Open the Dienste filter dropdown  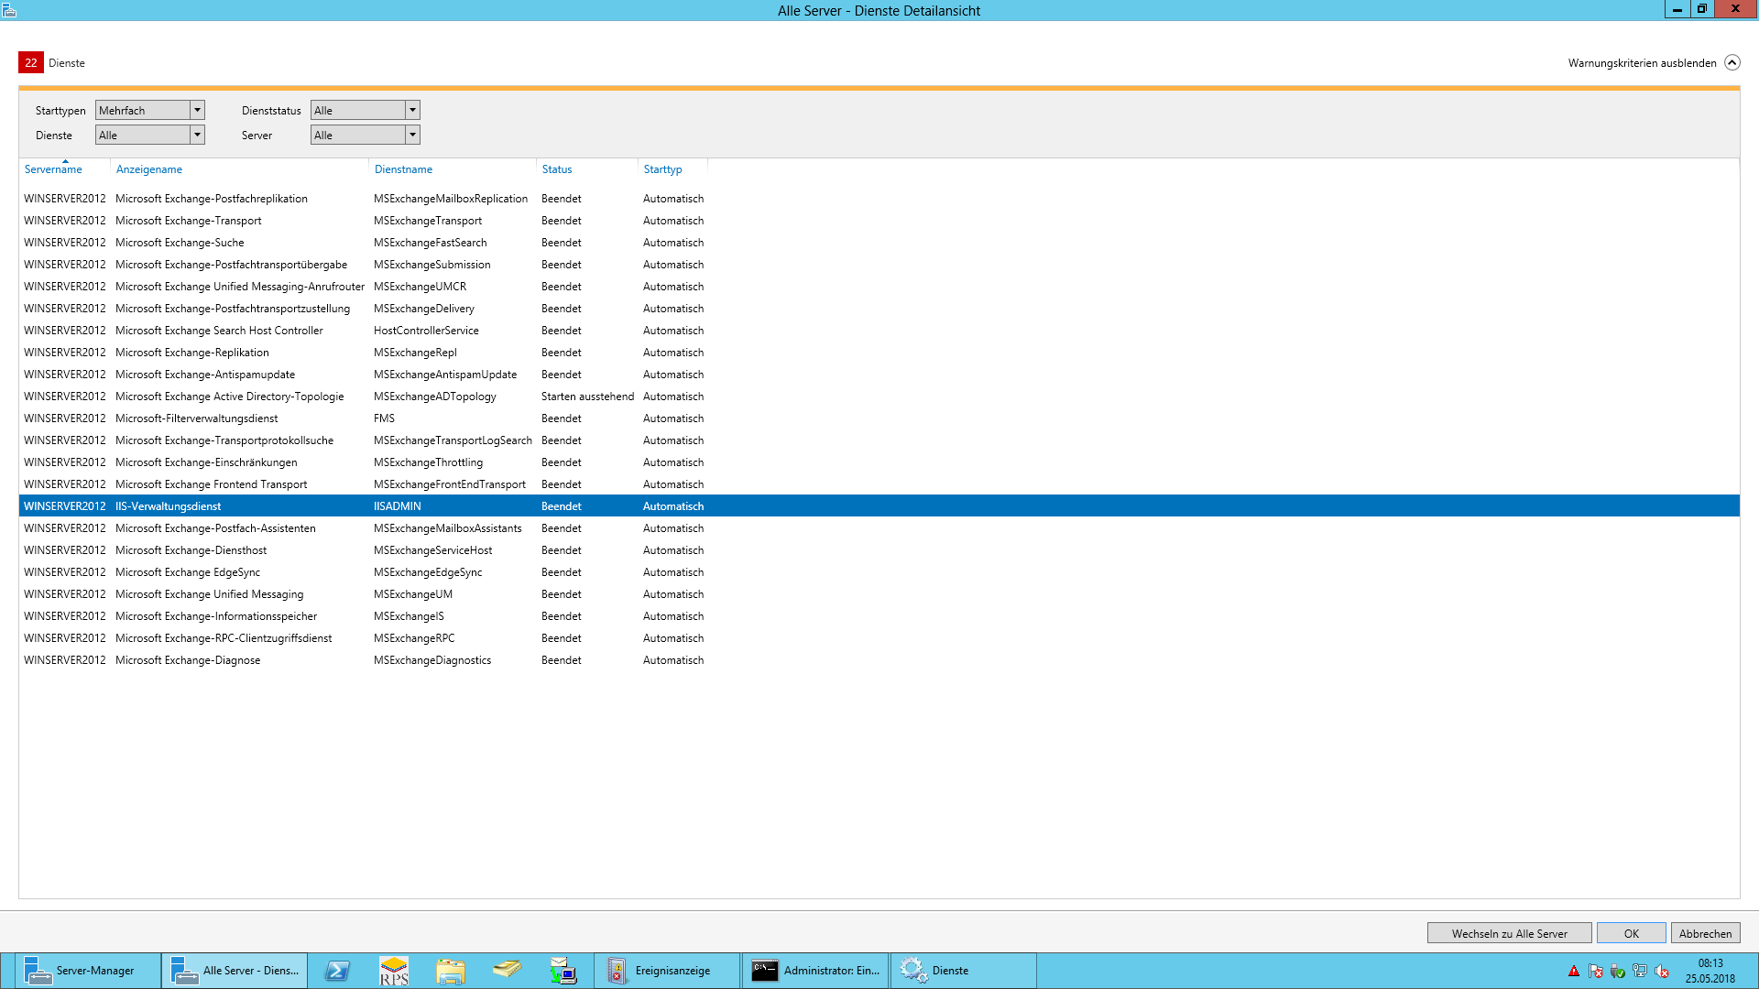coord(150,135)
